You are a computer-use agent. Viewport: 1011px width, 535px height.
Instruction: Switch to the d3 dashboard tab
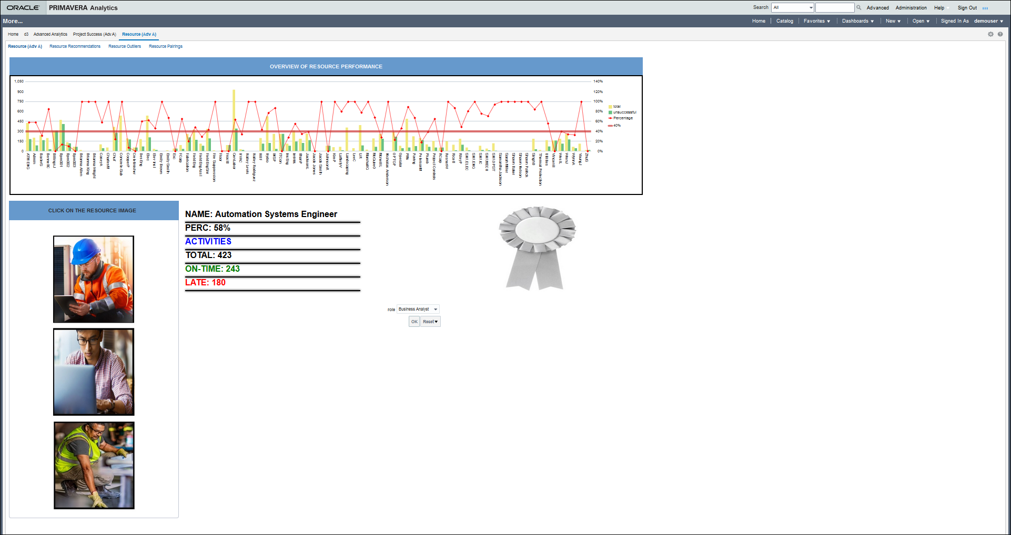point(26,34)
